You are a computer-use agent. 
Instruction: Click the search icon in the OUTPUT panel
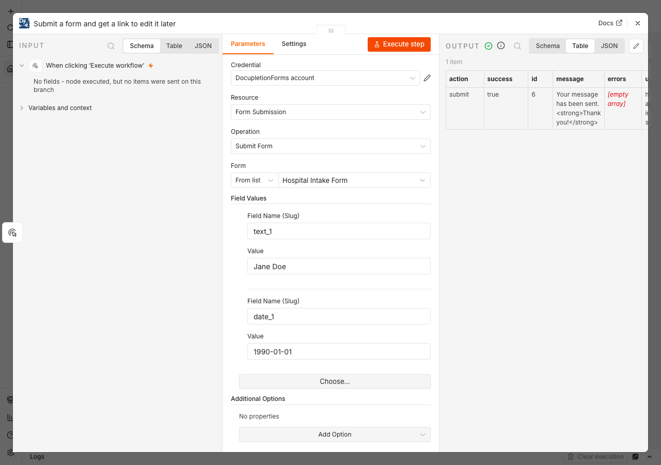pyautogui.click(x=517, y=46)
